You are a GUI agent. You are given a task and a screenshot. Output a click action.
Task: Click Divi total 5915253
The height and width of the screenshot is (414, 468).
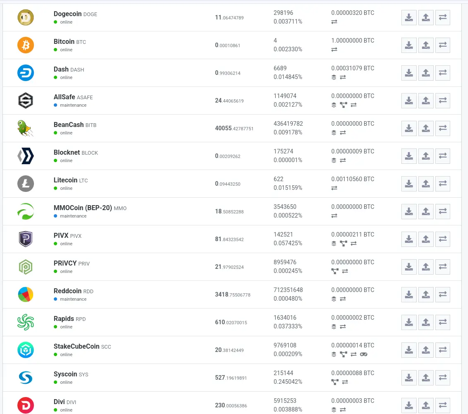click(285, 401)
